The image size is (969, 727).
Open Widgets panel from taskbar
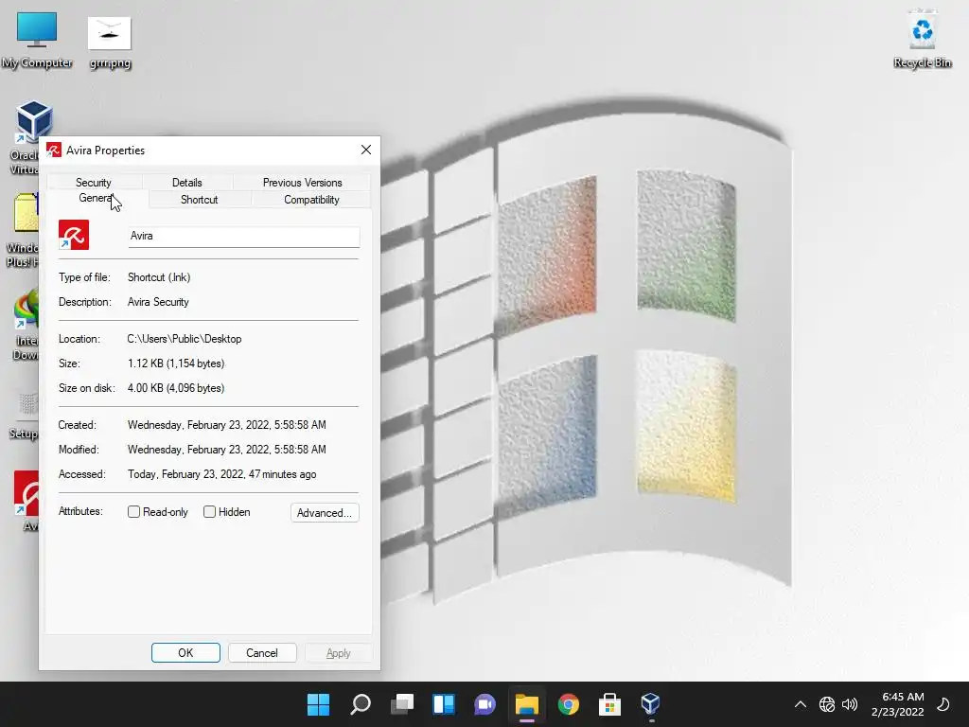tap(444, 704)
